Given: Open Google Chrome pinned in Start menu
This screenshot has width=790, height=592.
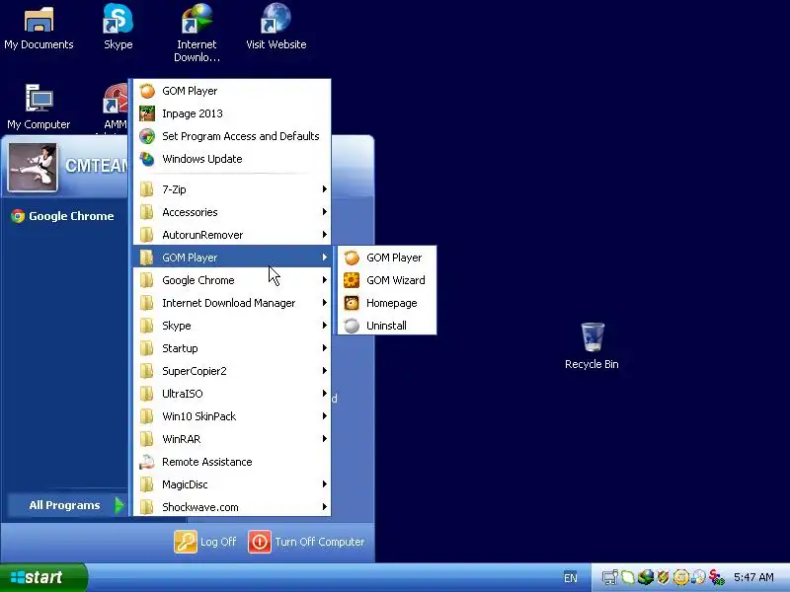Looking at the screenshot, I should pos(63,216).
